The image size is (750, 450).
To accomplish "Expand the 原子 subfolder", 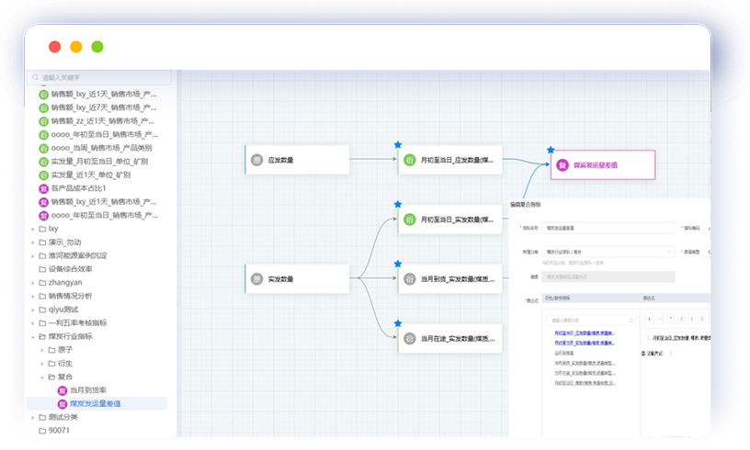I will [42, 350].
